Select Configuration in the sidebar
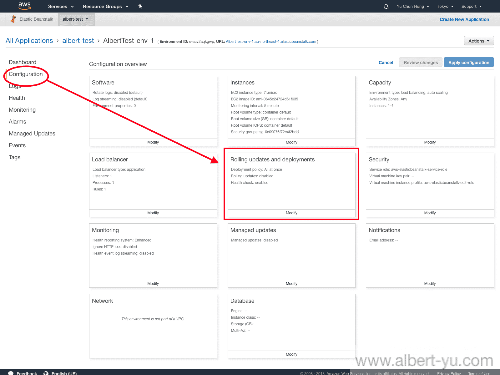Screen dimensions: 500x375 point(26,74)
